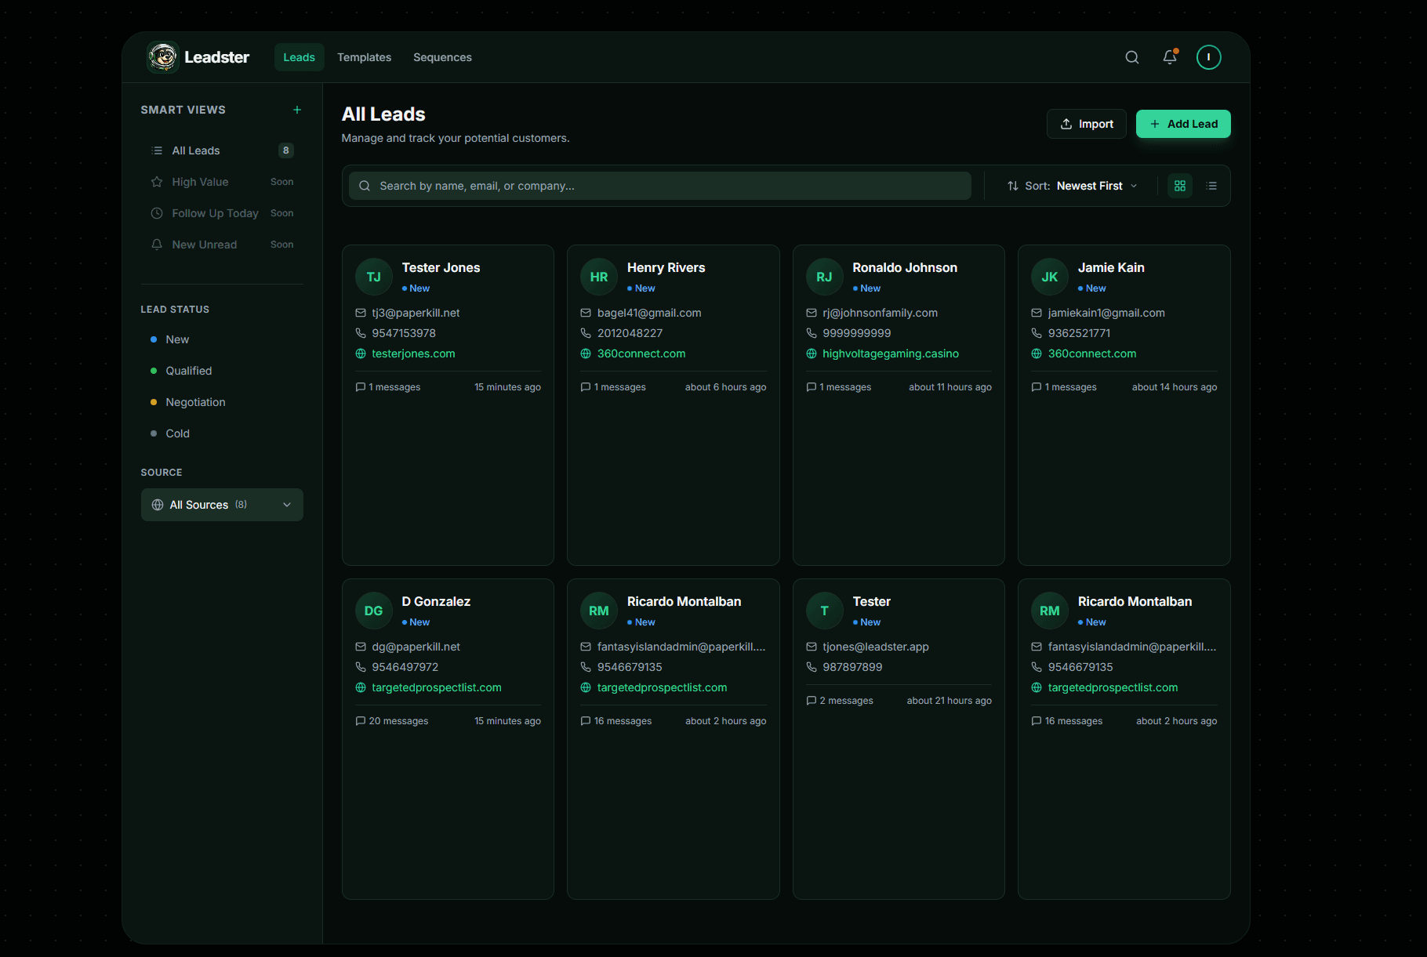Expand the All Sources dropdown
The image size is (1427, 957).
[222, 505]
